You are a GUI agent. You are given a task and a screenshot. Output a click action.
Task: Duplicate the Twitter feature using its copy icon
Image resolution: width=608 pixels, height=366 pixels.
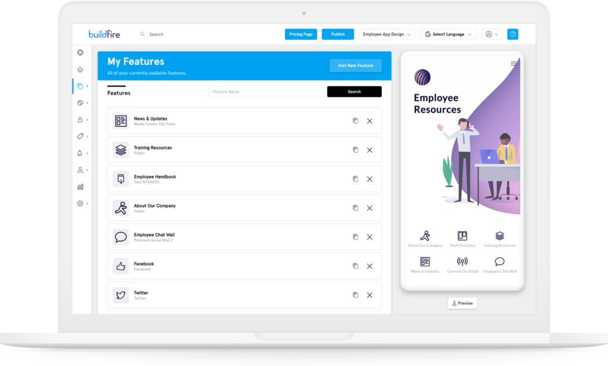pyautogui.click(x=356, y=295)
